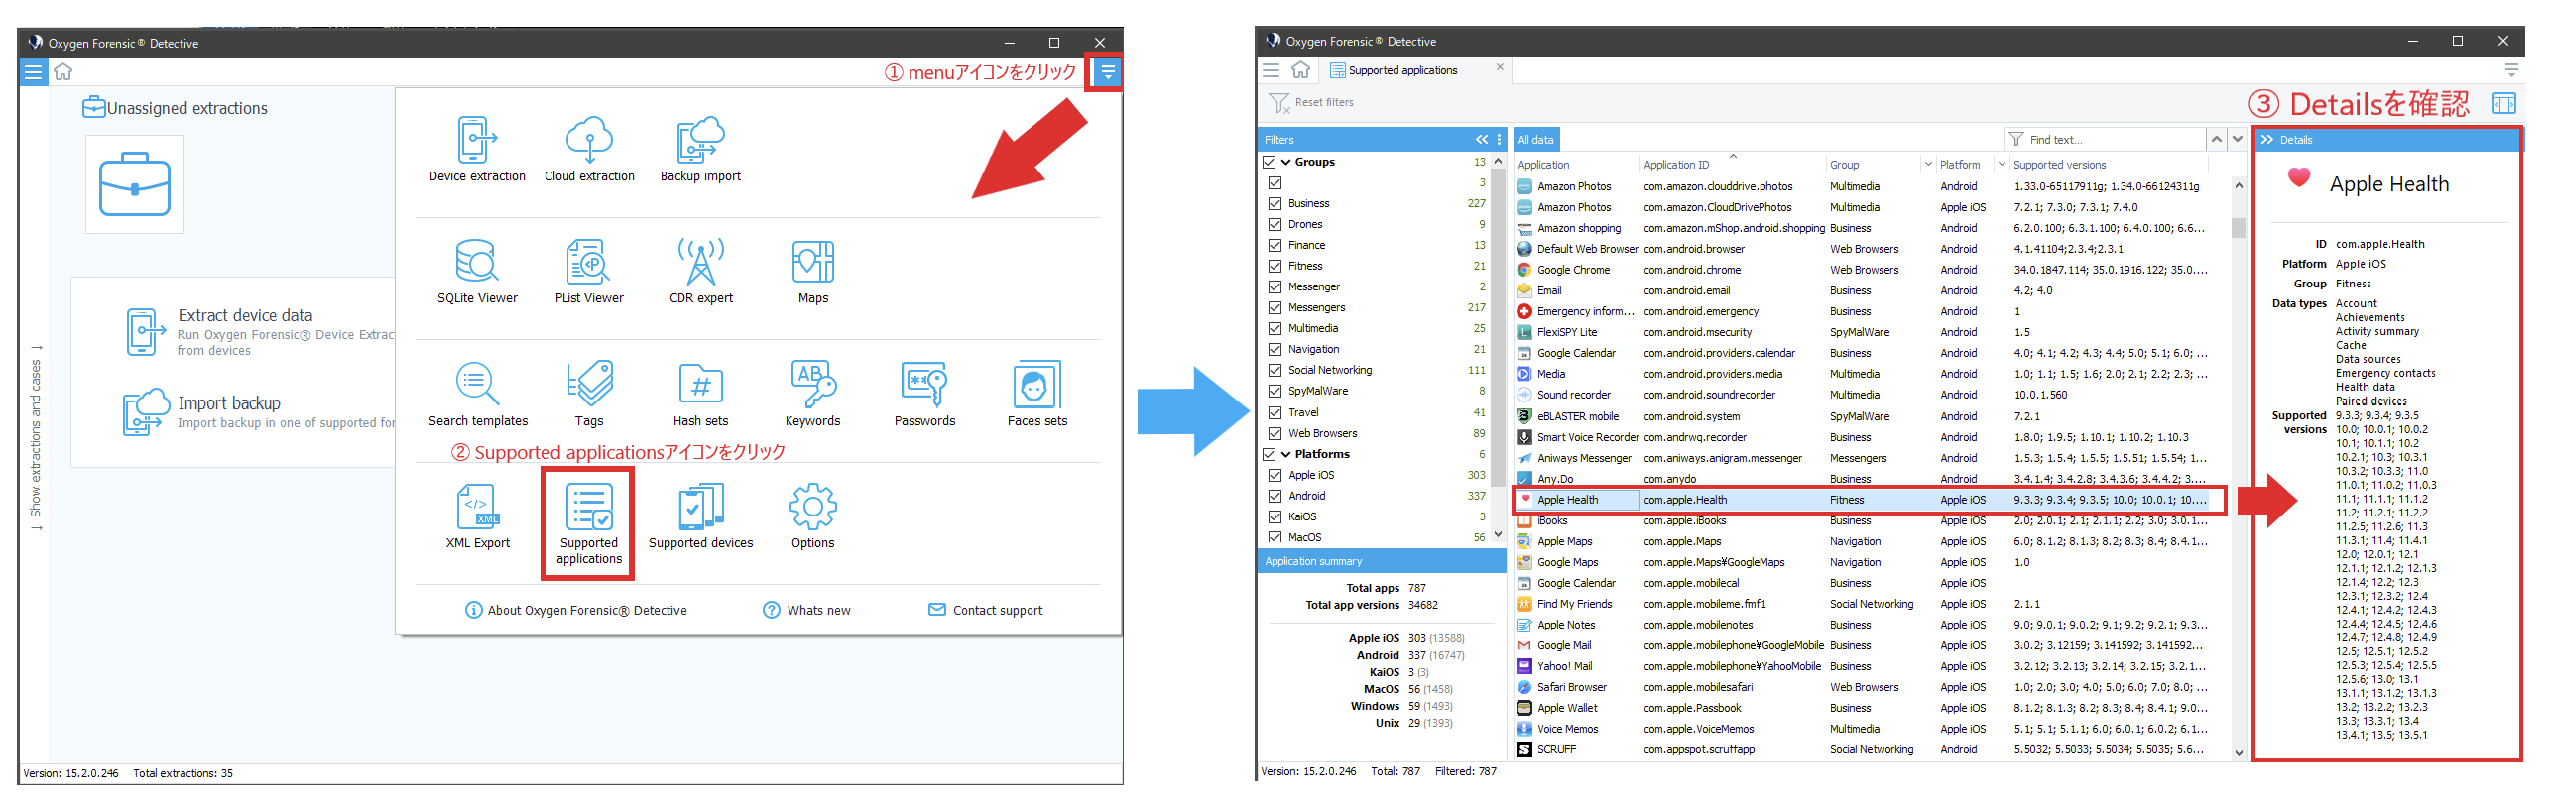Close the Supported applications tab
The image size is (2550, 802).
point(1500,67)
